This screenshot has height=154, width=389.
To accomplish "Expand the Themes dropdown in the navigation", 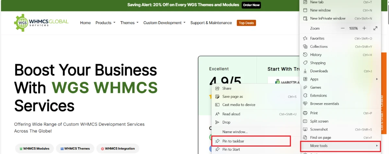I will tap(129, 23).
